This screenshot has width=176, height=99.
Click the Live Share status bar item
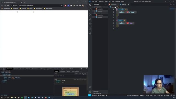[101, 95]
